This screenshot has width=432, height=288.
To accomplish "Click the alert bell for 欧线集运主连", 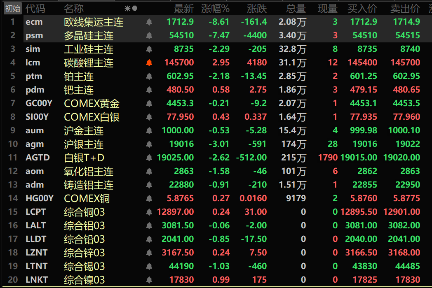I will (149, 22).
